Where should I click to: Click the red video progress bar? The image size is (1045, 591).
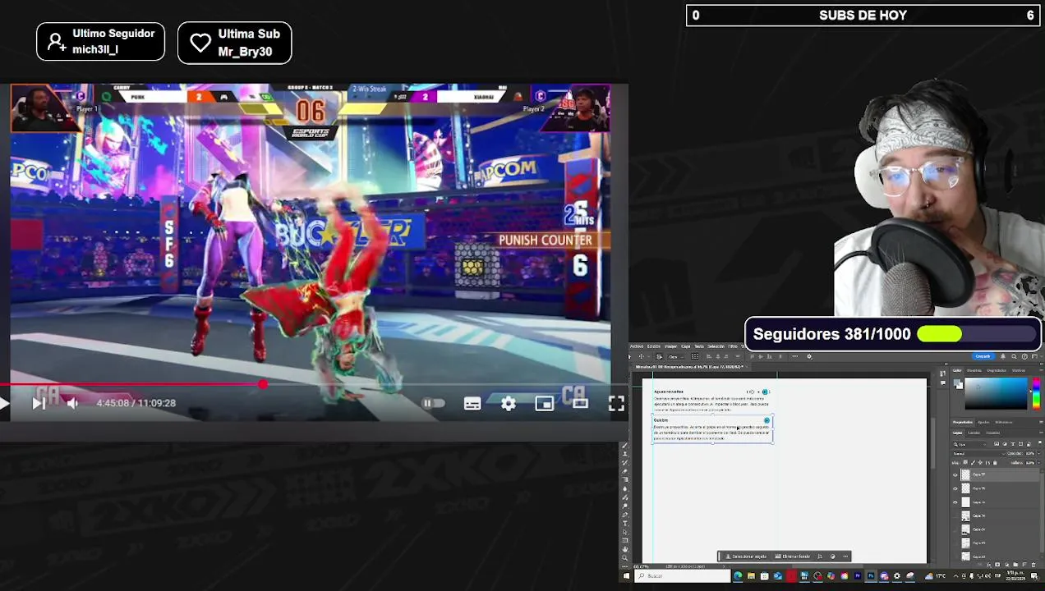(x=314, y=384)
